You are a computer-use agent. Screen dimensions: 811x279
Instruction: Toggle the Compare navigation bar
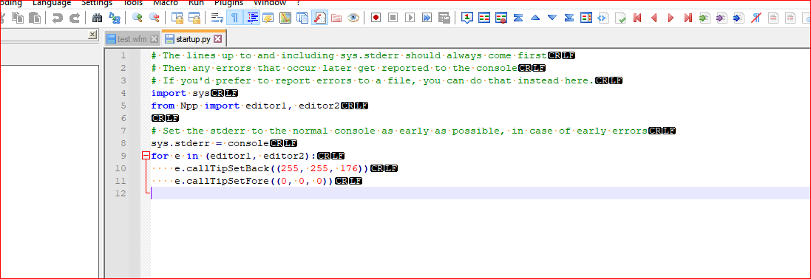pyautogui.click(x=586, y=18)
